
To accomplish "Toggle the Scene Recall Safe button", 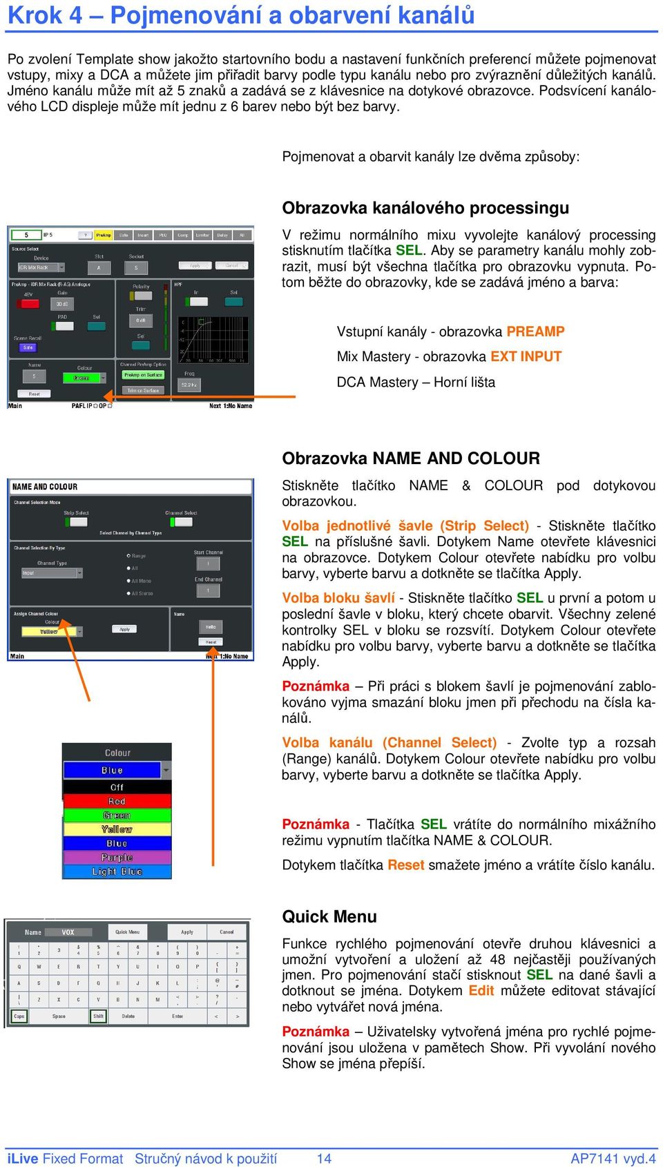I will tap(28, 347).
